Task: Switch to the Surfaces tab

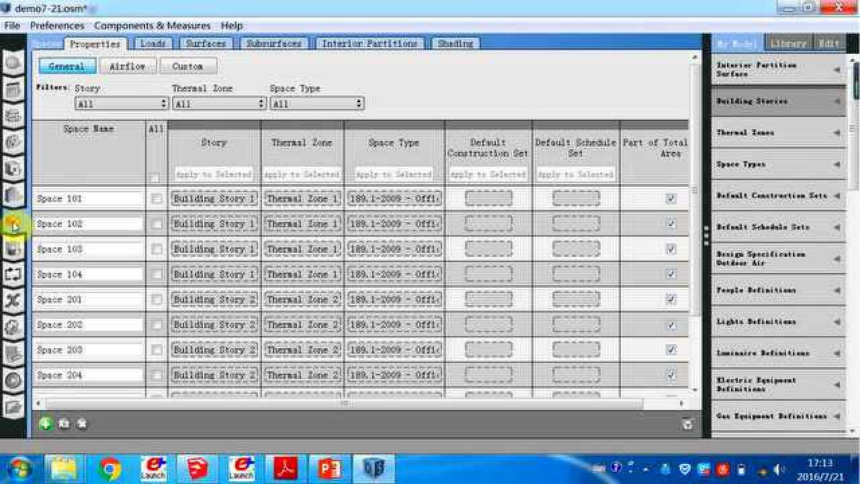Action: click(206, 43)
